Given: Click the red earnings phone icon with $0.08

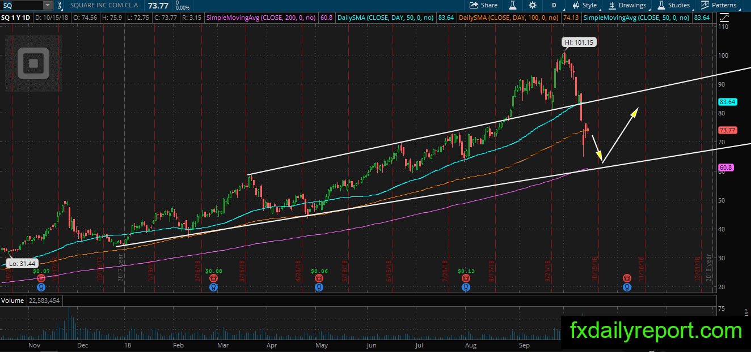Looking at the screenshot, I should (x=213, y=278).
